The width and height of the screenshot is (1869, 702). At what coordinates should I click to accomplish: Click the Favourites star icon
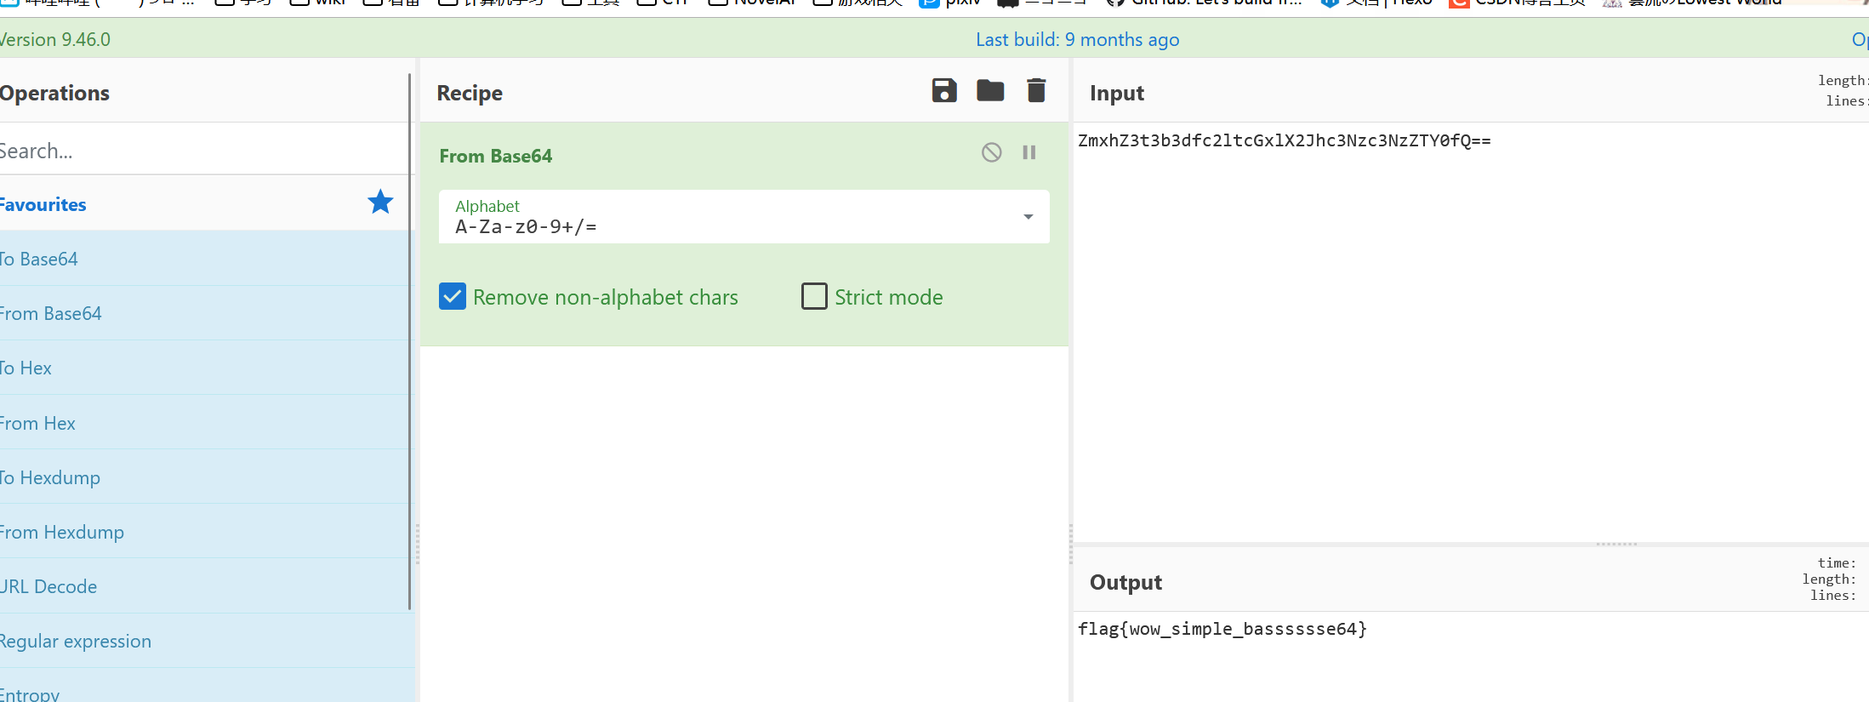point(380,202)
